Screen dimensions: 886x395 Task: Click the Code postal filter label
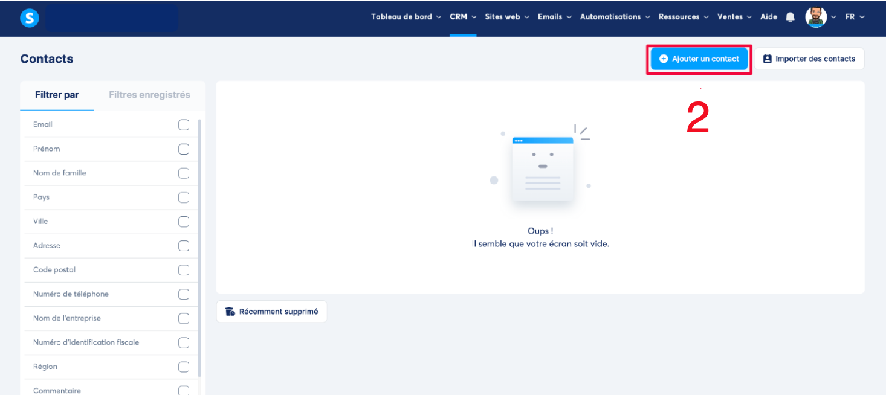coord(54,269)
